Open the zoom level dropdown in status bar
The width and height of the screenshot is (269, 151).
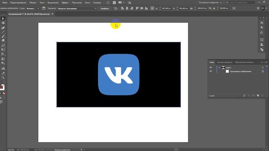(x=18, y=150)
